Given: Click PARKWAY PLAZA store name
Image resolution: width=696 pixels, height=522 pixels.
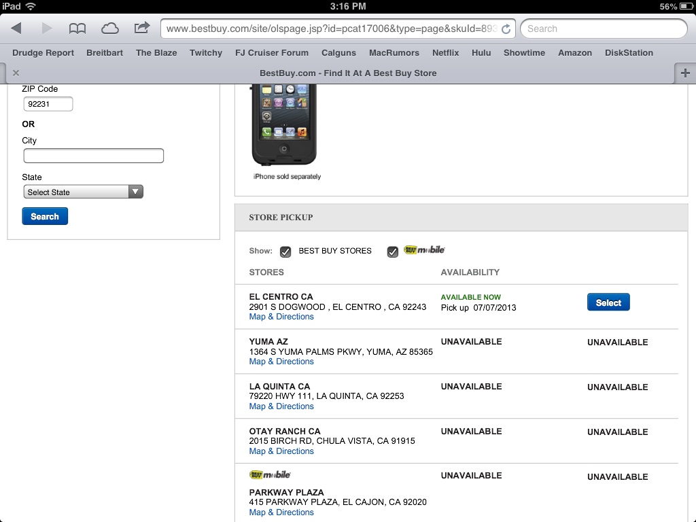Looking at the screenshot, I should (286, 492).
